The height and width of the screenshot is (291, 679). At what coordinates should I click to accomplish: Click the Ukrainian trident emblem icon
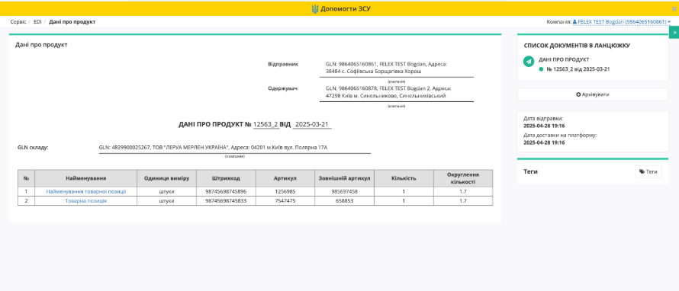pos(315,8)
